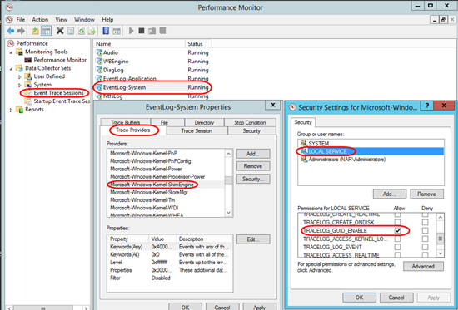
Task: Click the Administrators group icon
Action: (x=304, y=160)
